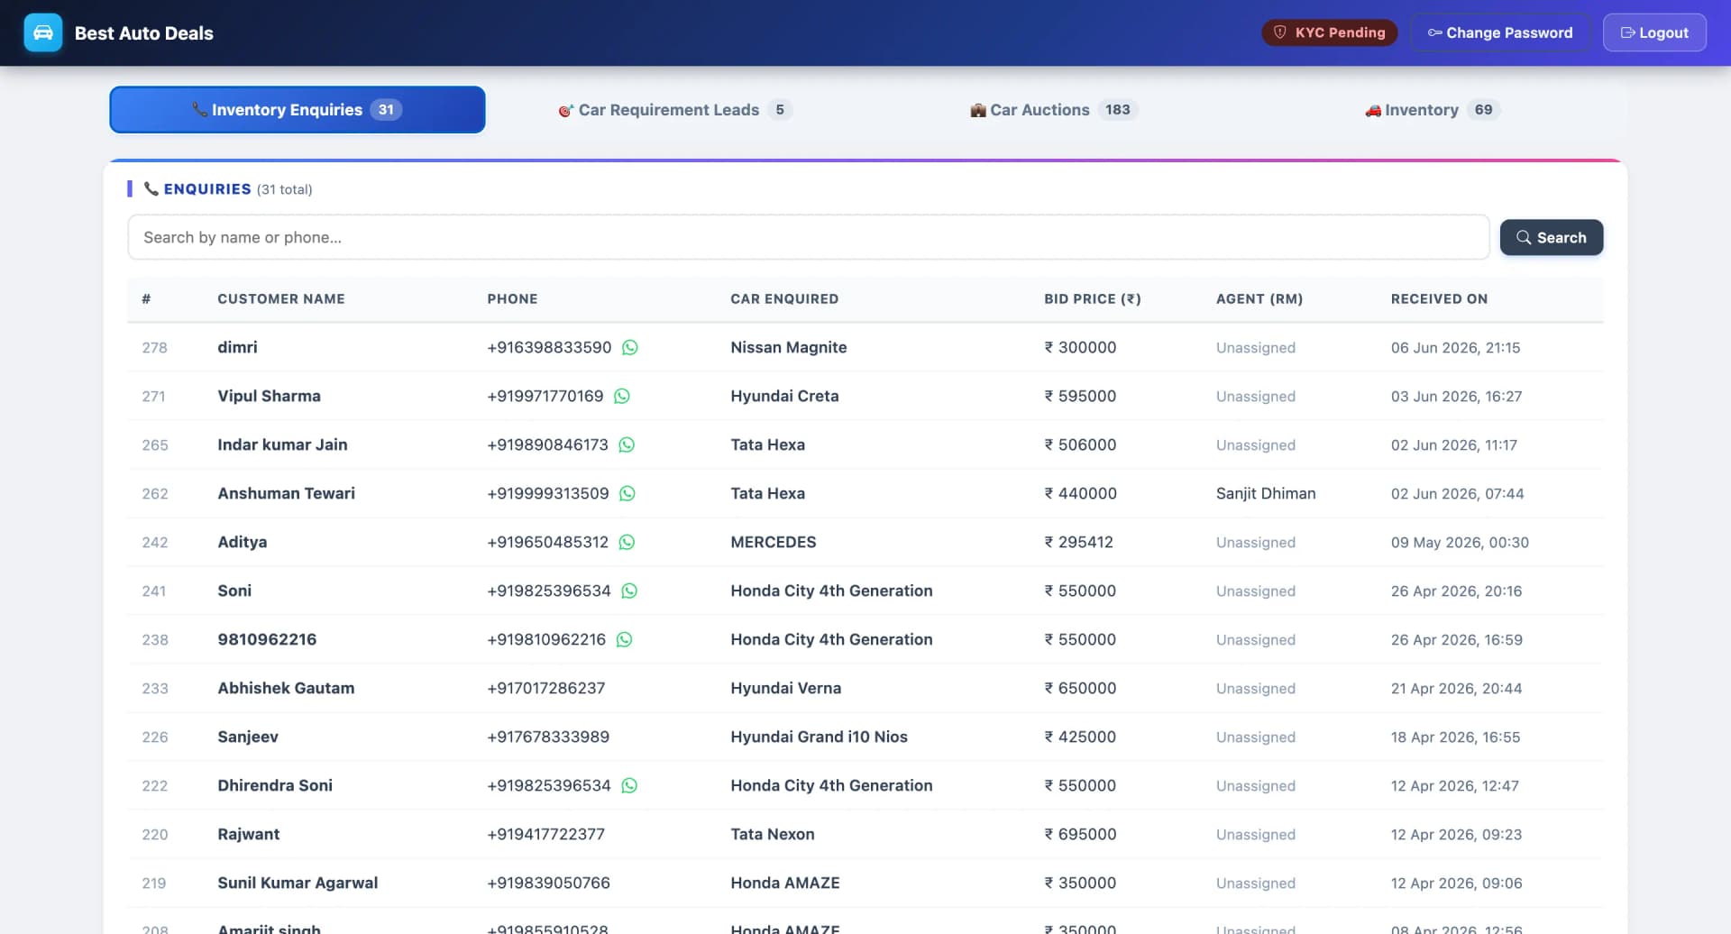Open WhatsApp chat for dimri's number
The height and width of the screenshot is (934, 1731).
pyautogui.click(x=630, y=347)
